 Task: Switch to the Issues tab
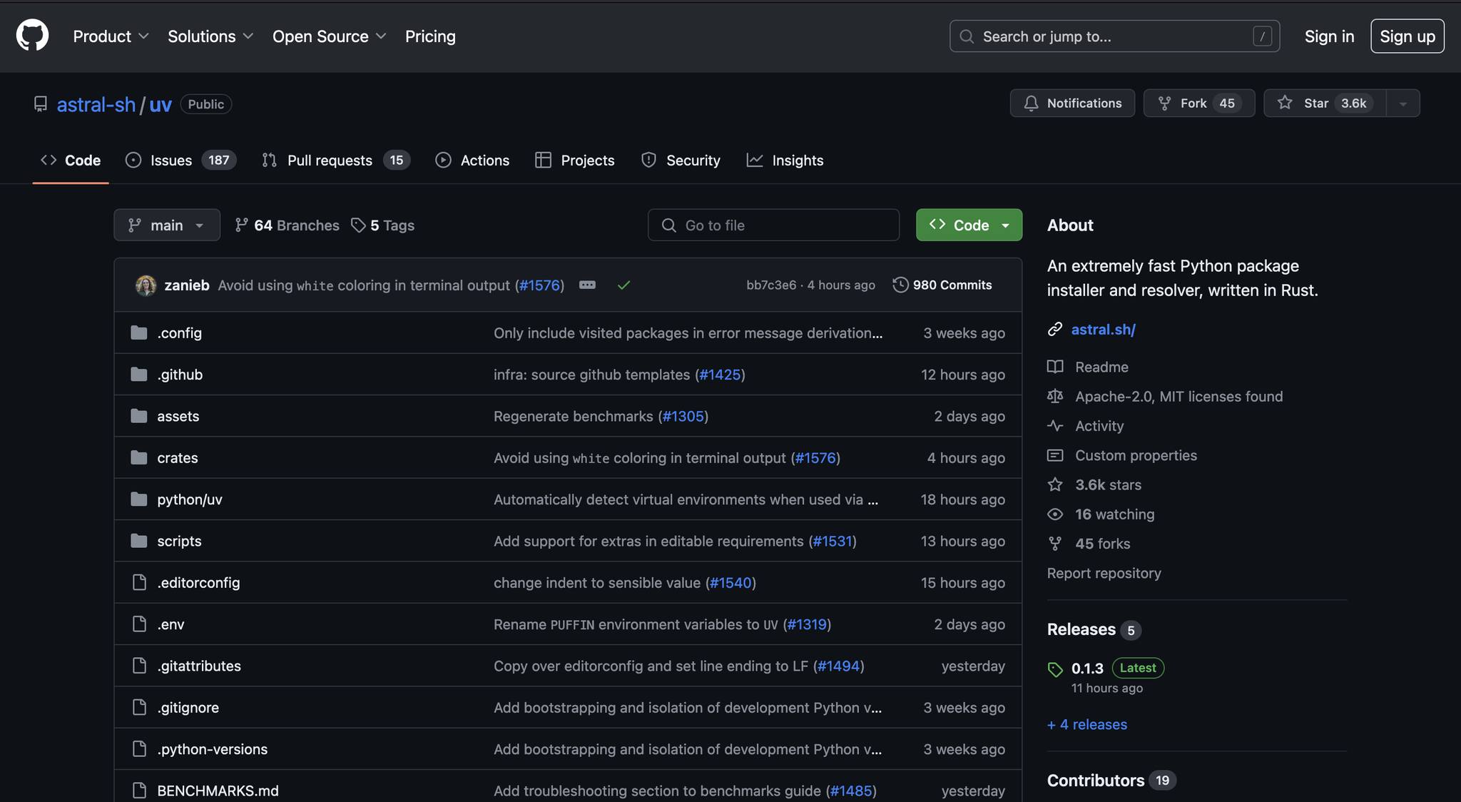pos(180,160)
